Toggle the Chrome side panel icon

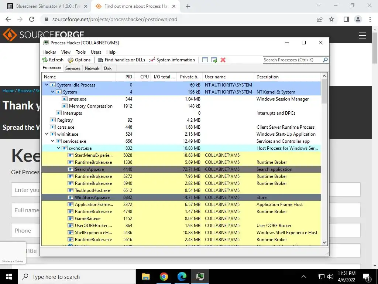(346, 19)
